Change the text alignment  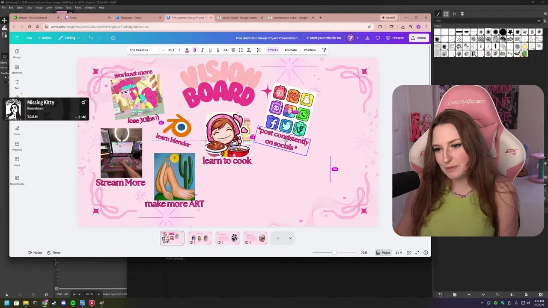click(x=233, y=50)
